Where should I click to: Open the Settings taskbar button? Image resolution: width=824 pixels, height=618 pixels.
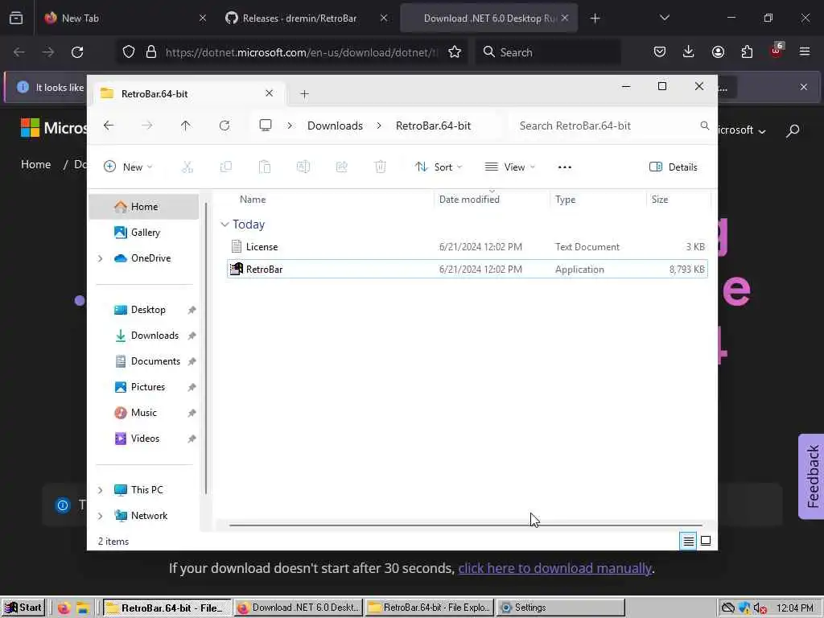(560, 608)
